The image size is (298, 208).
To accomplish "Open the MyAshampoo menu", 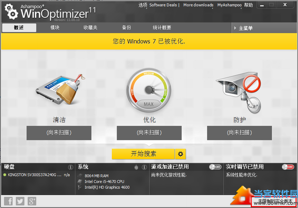I will (x=229, y=5).
